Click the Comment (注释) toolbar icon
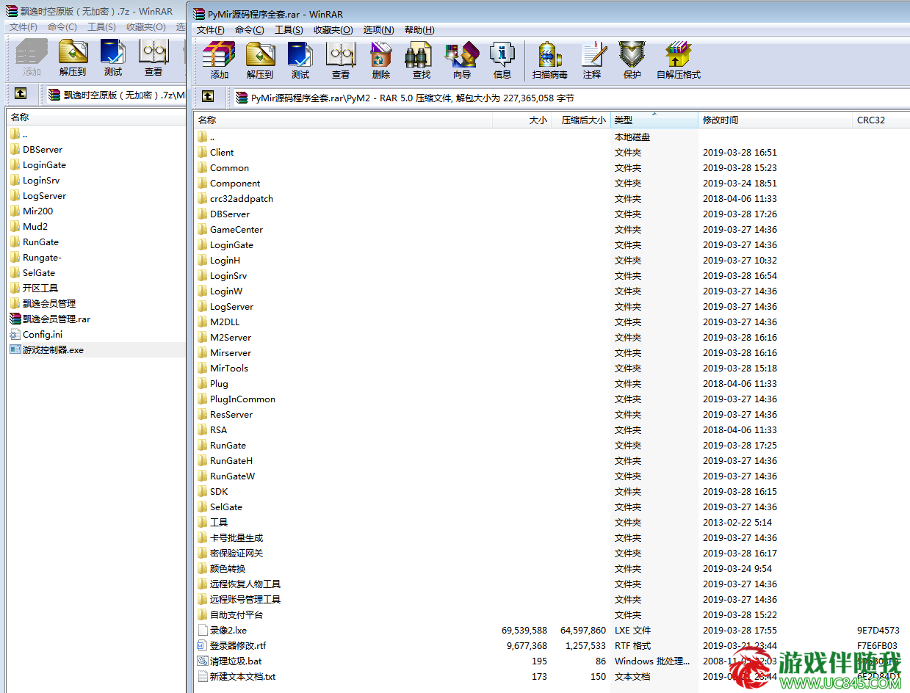 click(x=592, y=61)
